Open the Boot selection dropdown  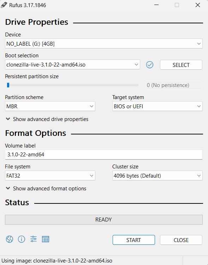(x=72, y=64)
